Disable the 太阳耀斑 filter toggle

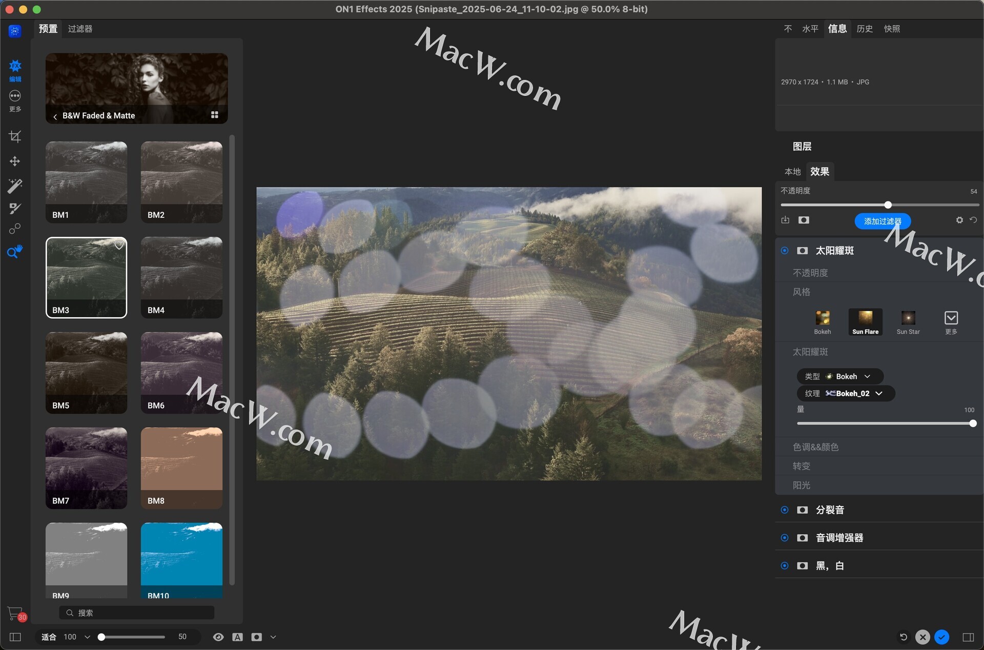pos(785,251)
